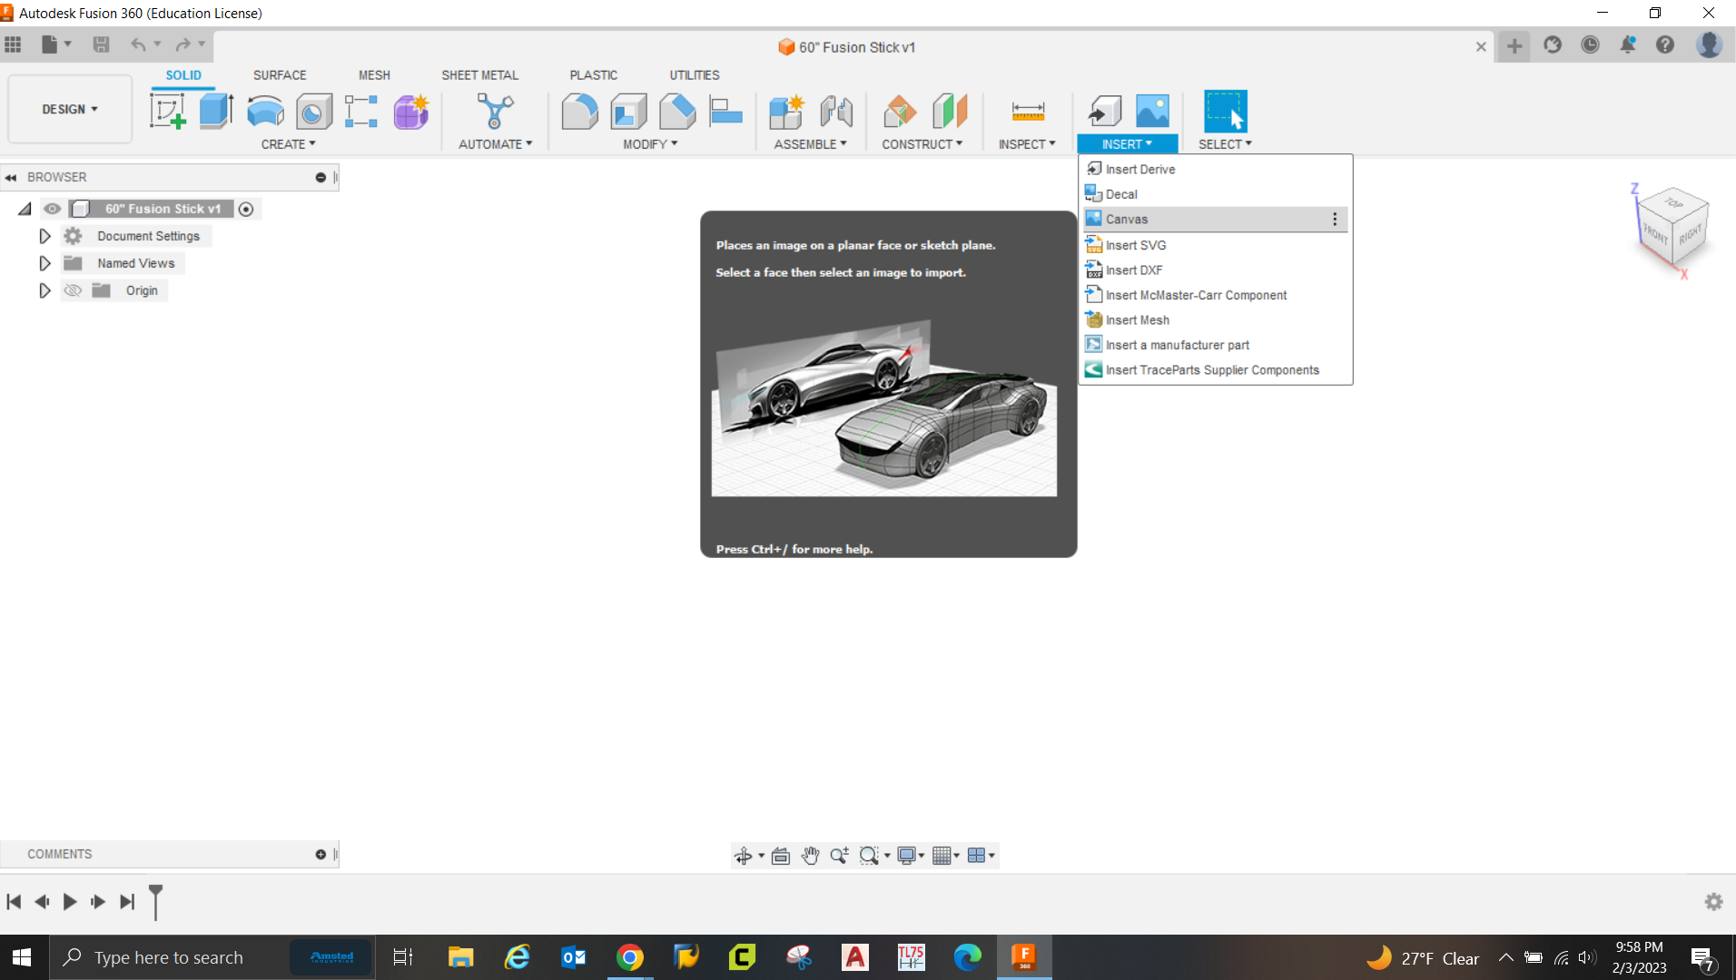Show the hidden Origin folder
Screen dimensions: 1736x980
pyautogui.click(x=73, y=290)
